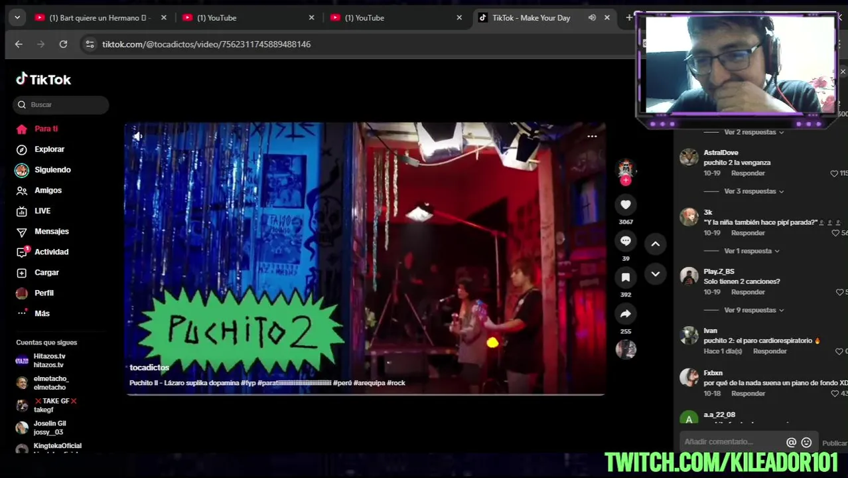Screen dimensions: 848x478
Task: Open a new browser tab
Action: pos(628,18)
